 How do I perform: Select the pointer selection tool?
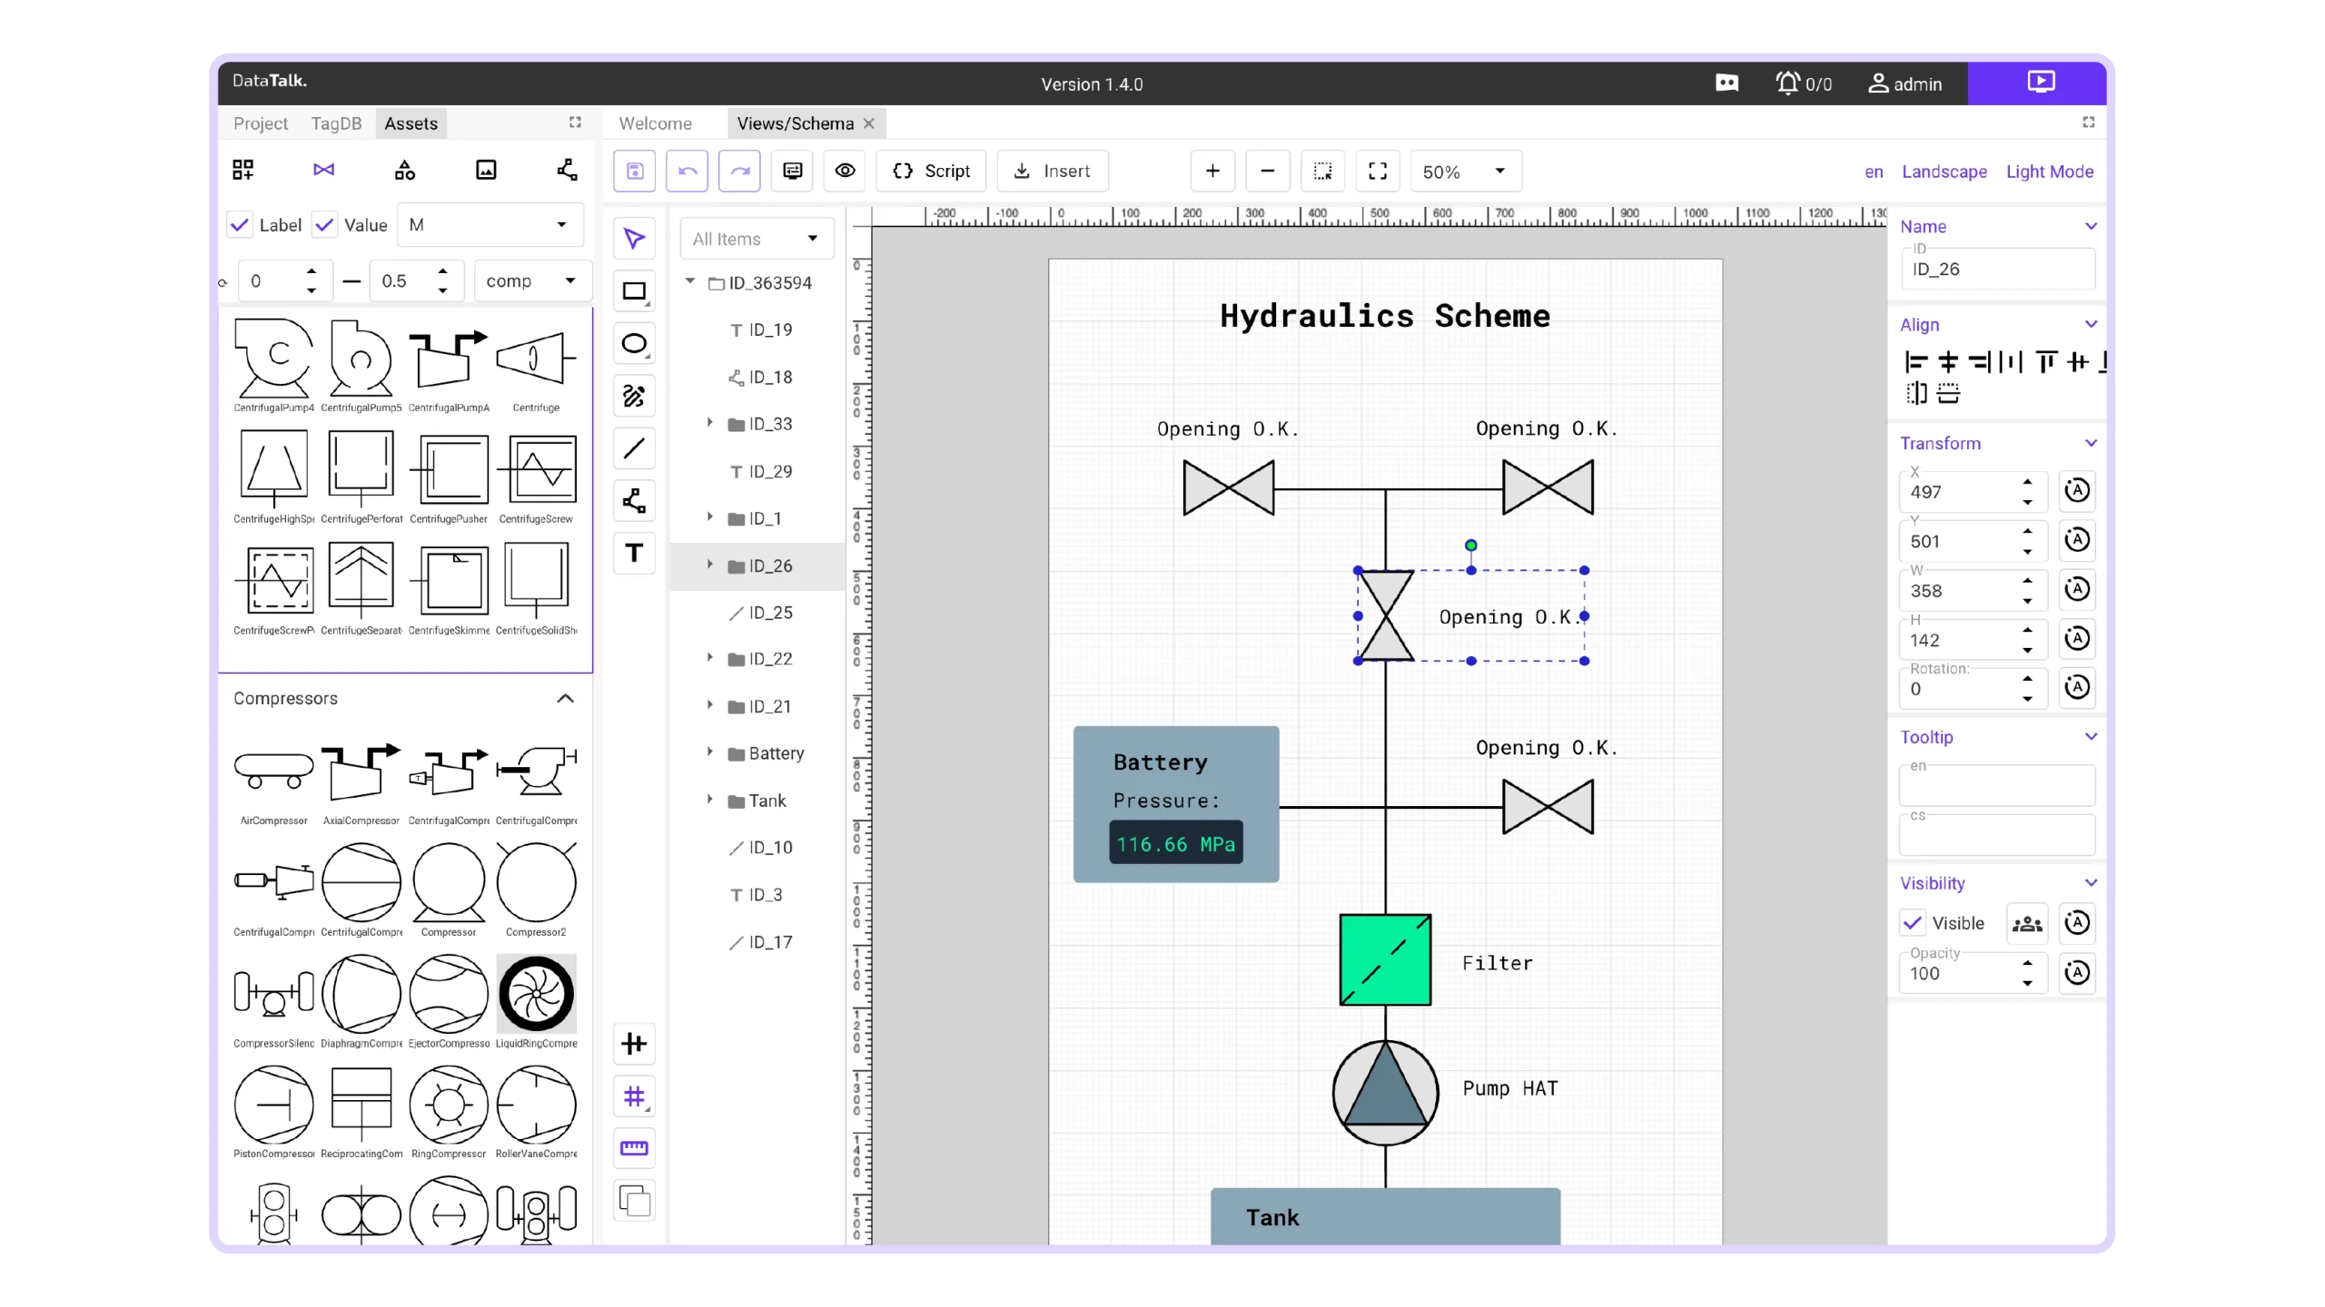click(x=634, y=239)
